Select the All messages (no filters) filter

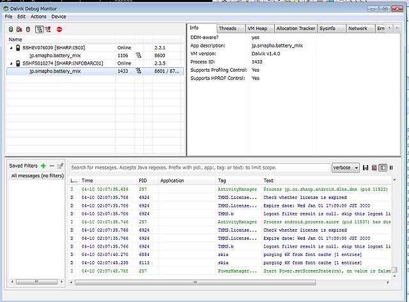(x=37, y=175)
